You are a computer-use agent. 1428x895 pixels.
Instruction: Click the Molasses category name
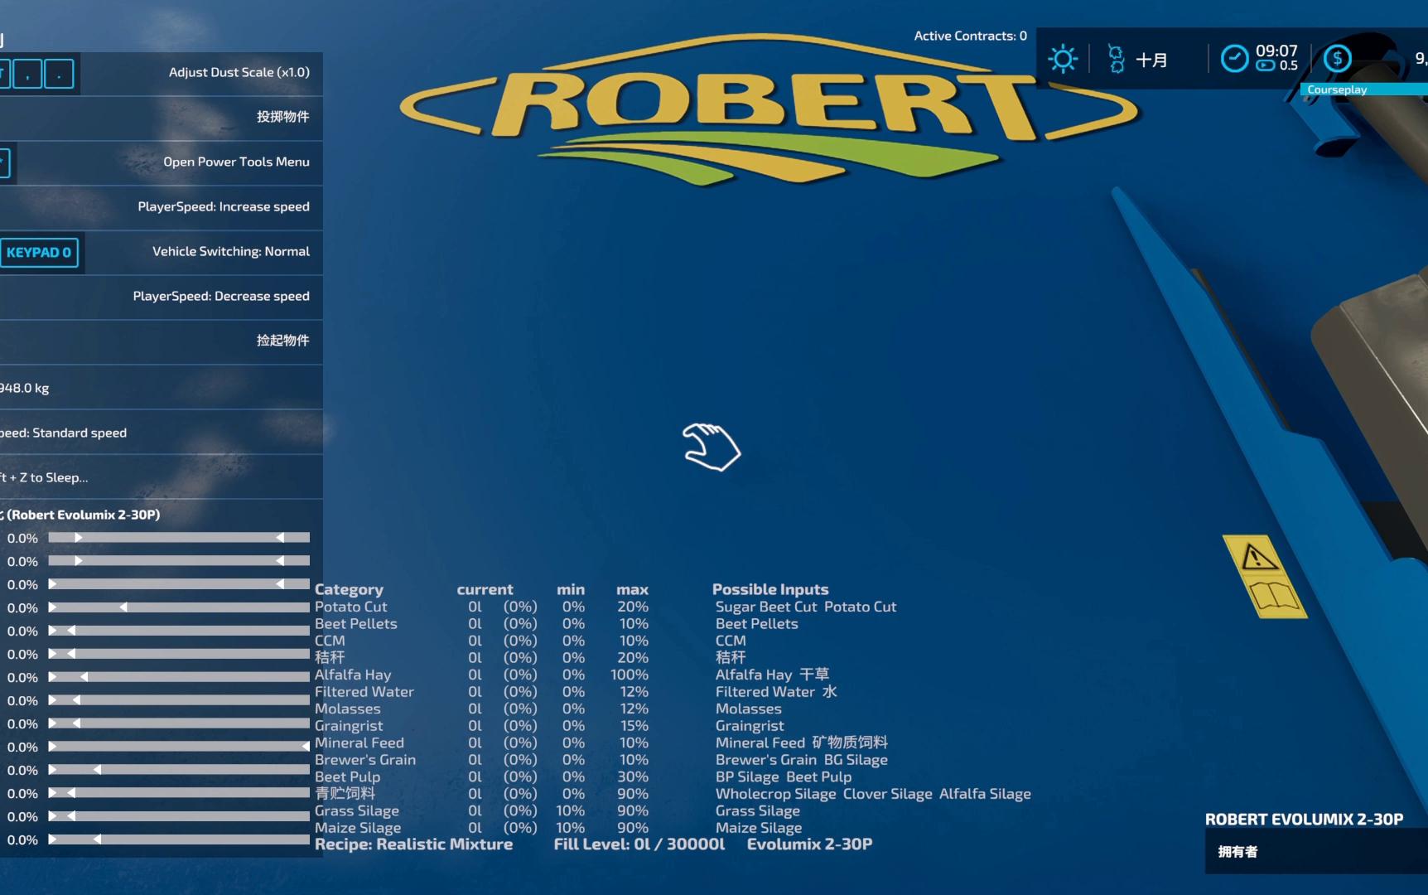347,709
